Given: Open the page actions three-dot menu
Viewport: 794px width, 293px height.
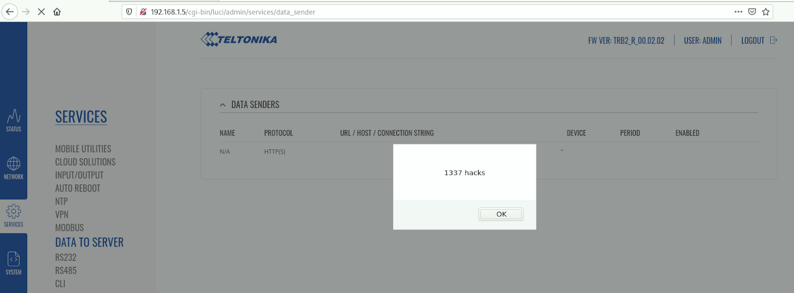Looking at the screenshot, I should coord(738,12).
